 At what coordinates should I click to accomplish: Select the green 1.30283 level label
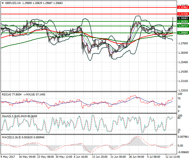183,21
